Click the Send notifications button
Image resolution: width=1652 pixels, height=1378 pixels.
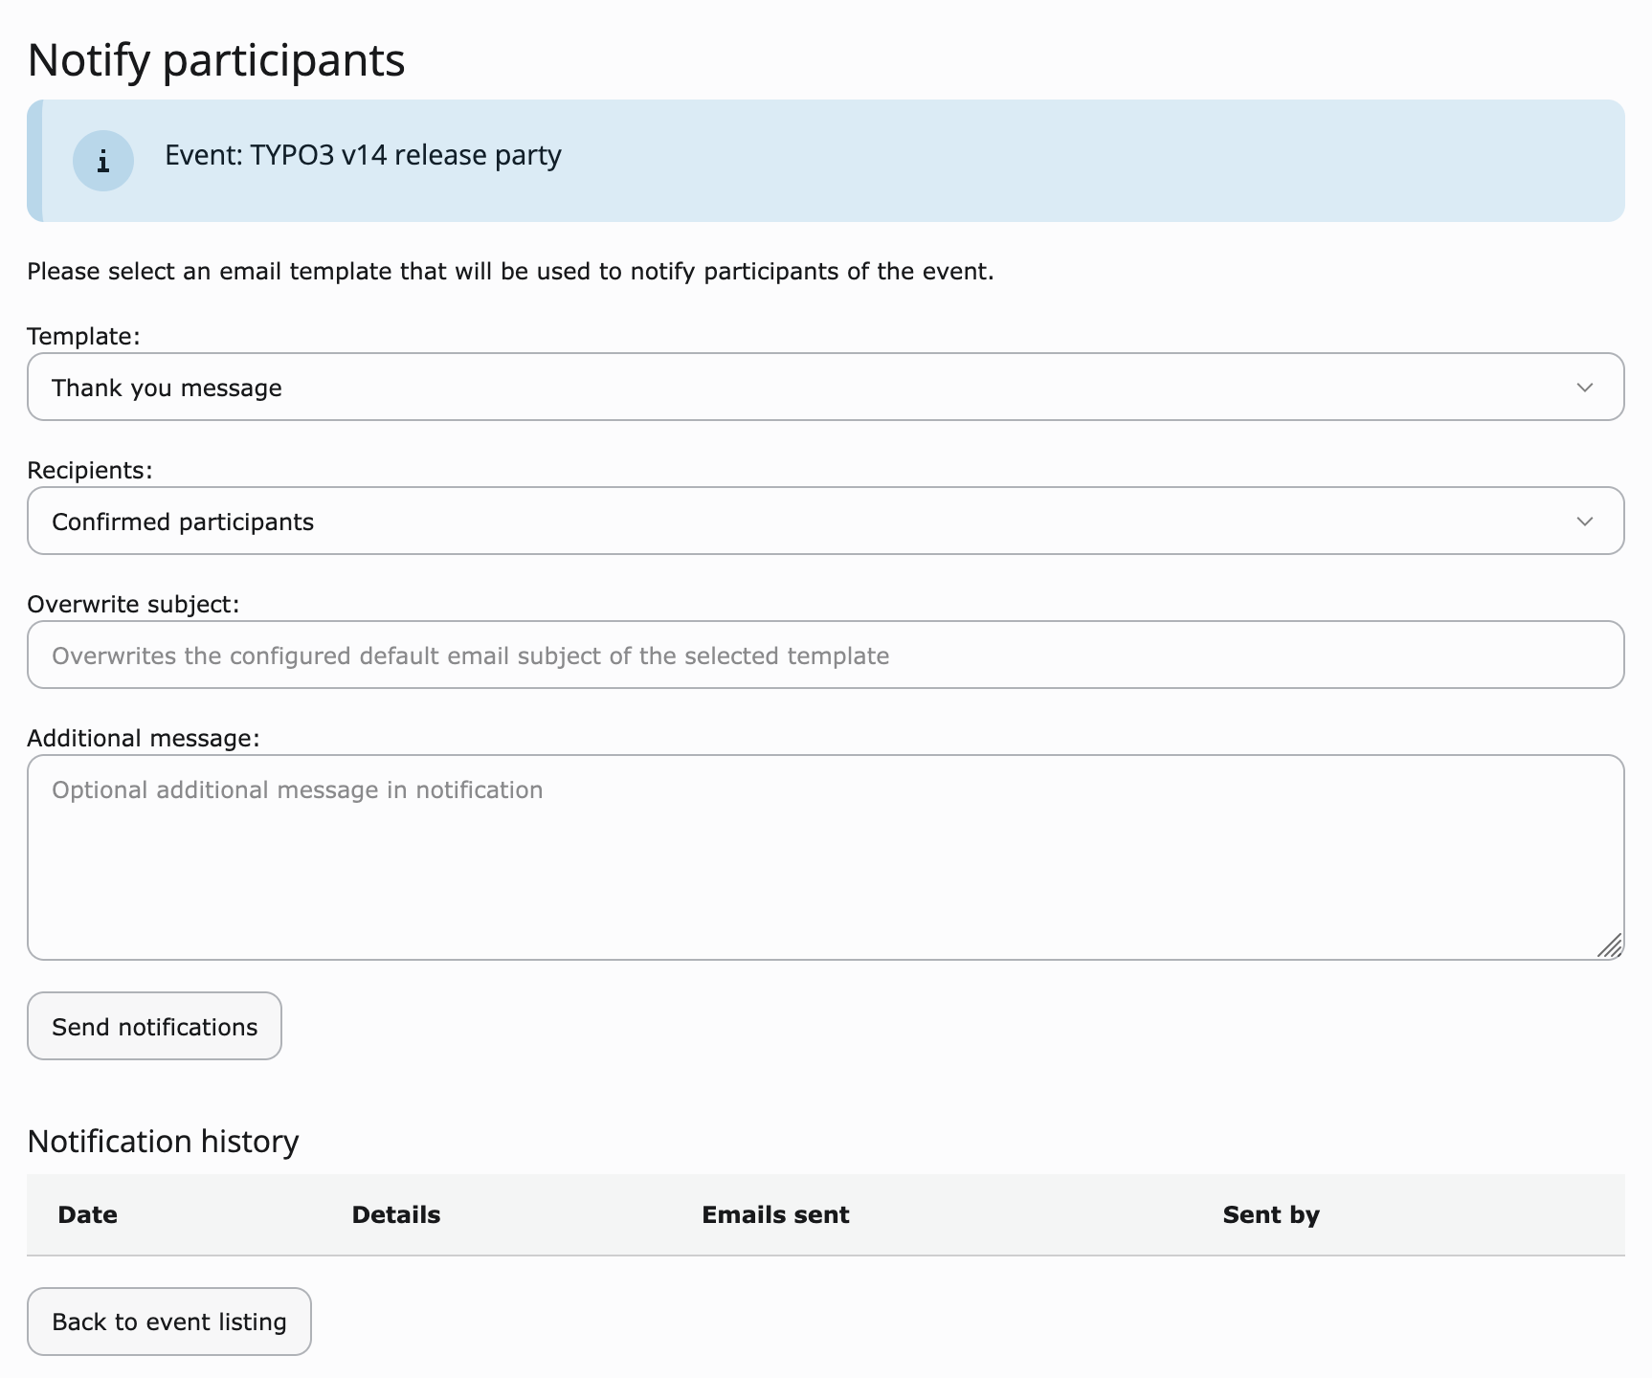pyautogui.click(x=154, y=1026)
